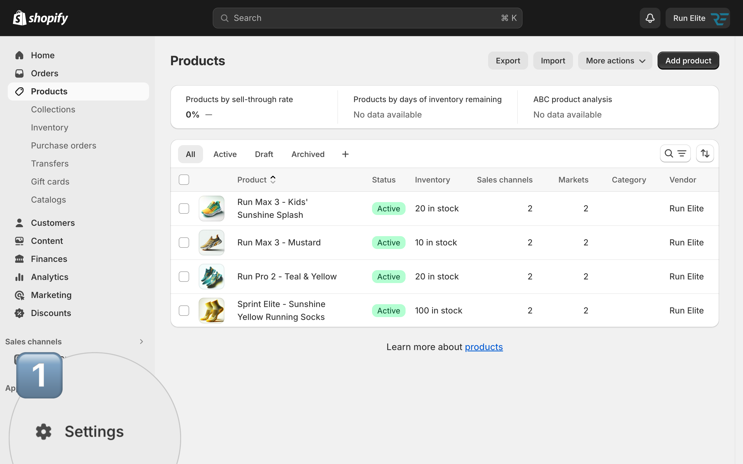Follow the products help link
Screen dimensions: 743x464
click(484, 347)
